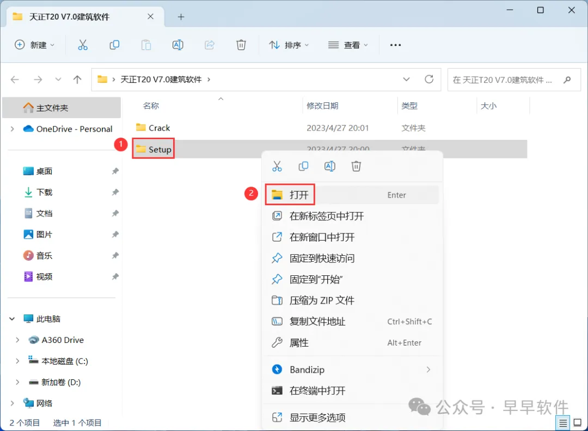Sort by the 类型 column header
The image size is (588, 431).
coord(409,106)
